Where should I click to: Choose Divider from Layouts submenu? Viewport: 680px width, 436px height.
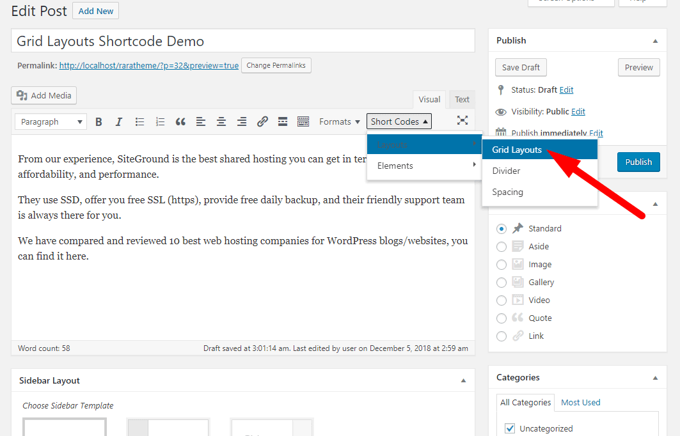click(539, 171)
